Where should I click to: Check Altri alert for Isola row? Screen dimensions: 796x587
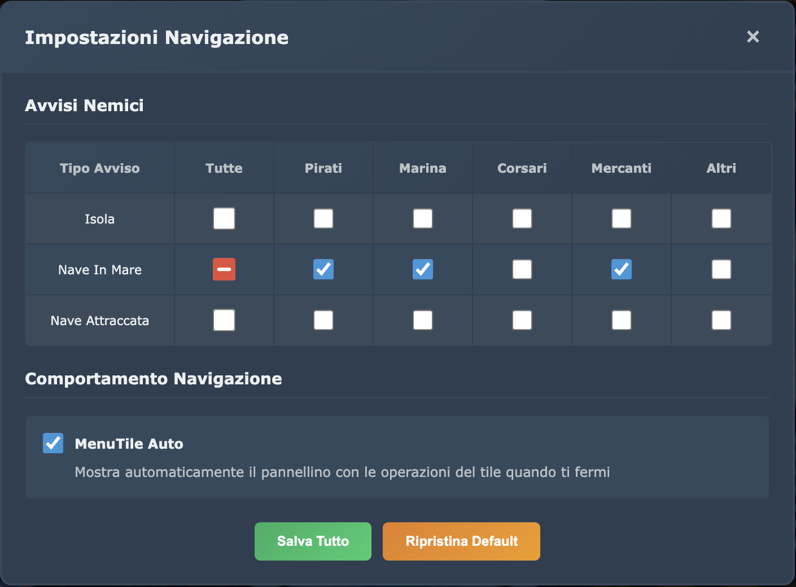(721, 218)
